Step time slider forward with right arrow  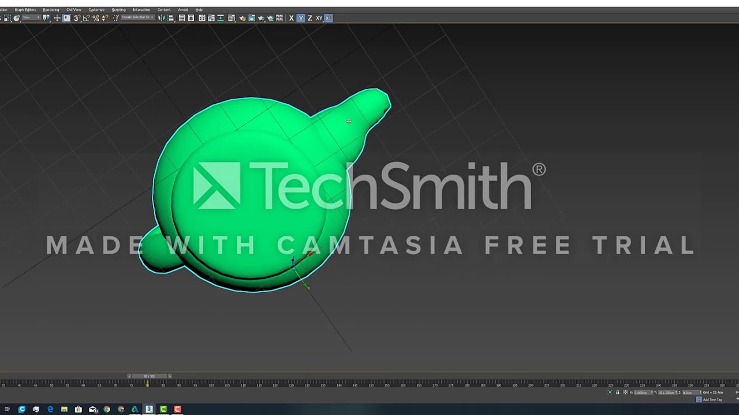pyautogui.click(x=170, y=376)
